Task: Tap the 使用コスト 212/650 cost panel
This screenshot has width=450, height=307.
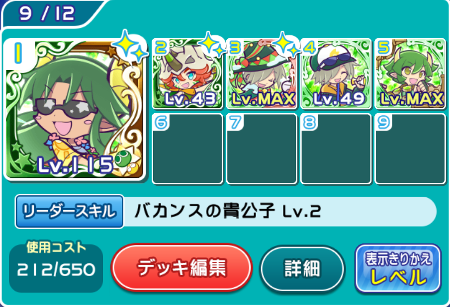Action: tap(56, 267)
